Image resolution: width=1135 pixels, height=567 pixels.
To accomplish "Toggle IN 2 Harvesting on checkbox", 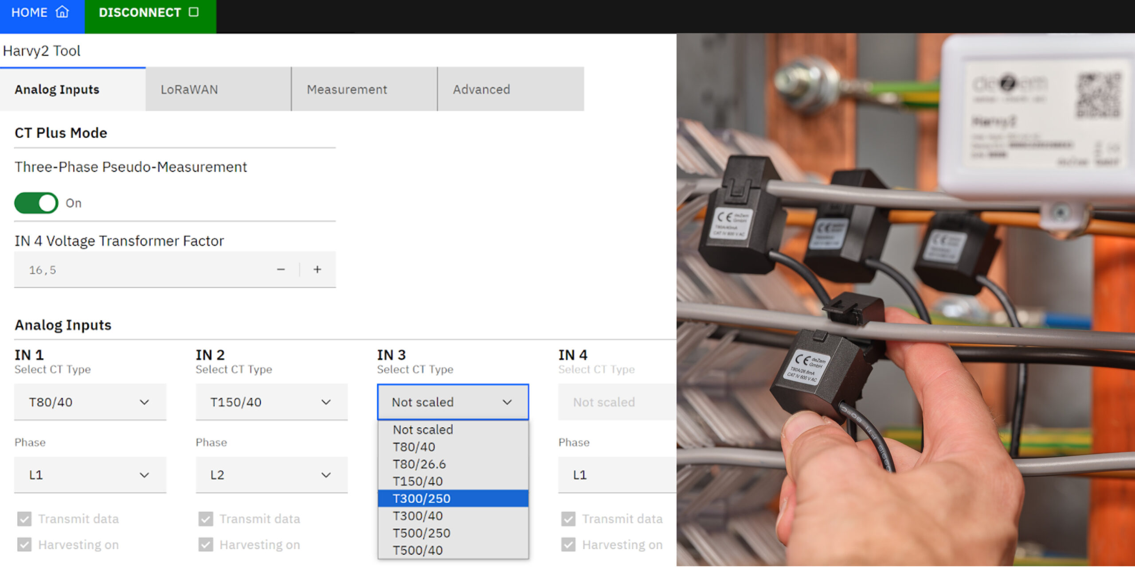I will (206, 544).
